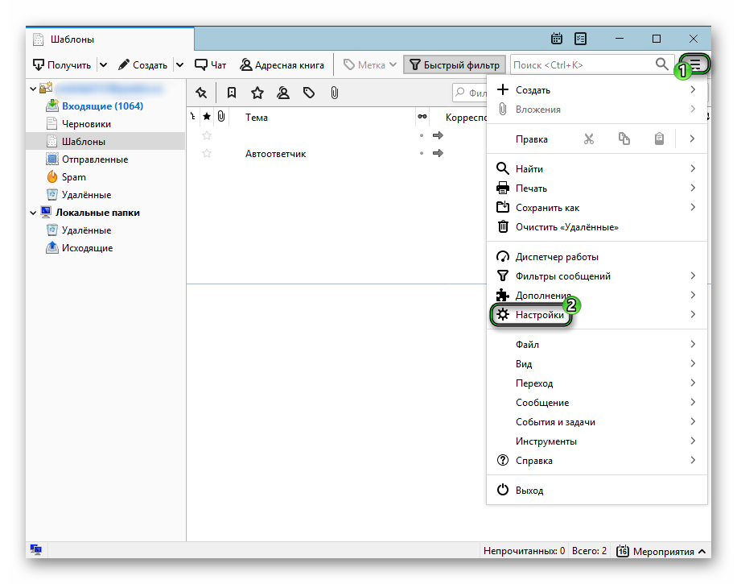Viewport: 737px width, 584px height.
Task: Open the Найти menu item
Action: [596, 169]
